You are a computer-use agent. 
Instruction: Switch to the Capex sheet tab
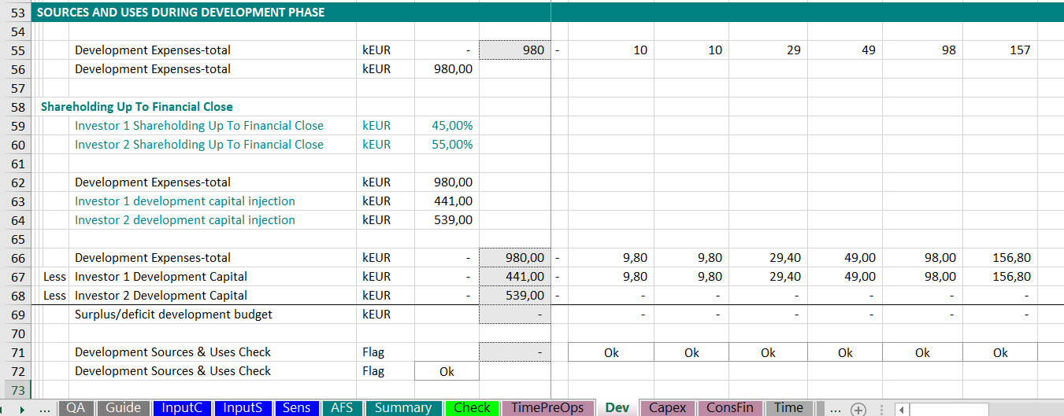pos(667,408)
